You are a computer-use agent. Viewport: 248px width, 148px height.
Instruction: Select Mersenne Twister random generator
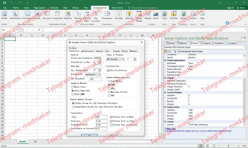coord(109,92)
